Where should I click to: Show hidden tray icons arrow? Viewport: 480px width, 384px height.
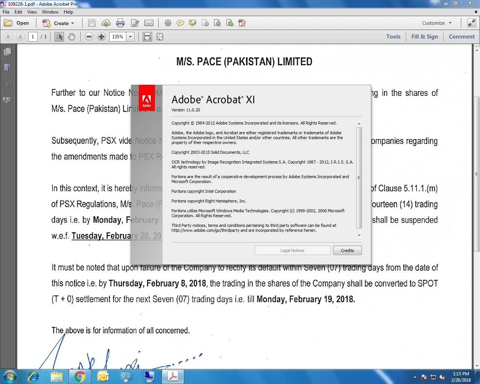[x=415, y=377]
